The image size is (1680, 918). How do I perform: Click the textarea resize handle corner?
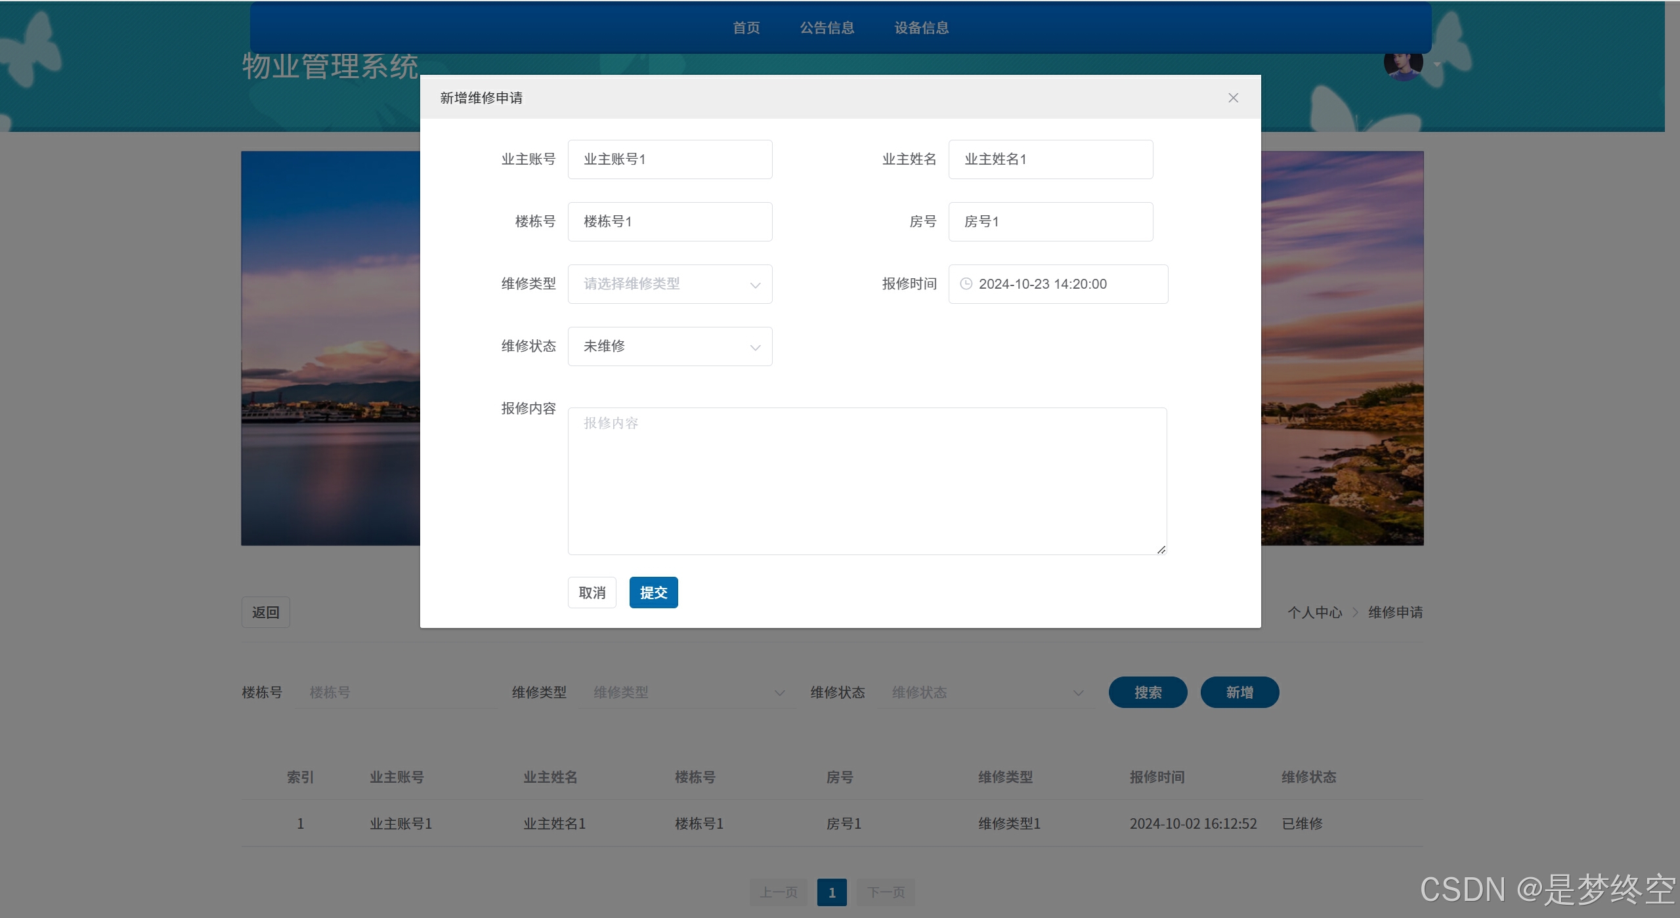pyautogui.click(x=1161, y=550)
